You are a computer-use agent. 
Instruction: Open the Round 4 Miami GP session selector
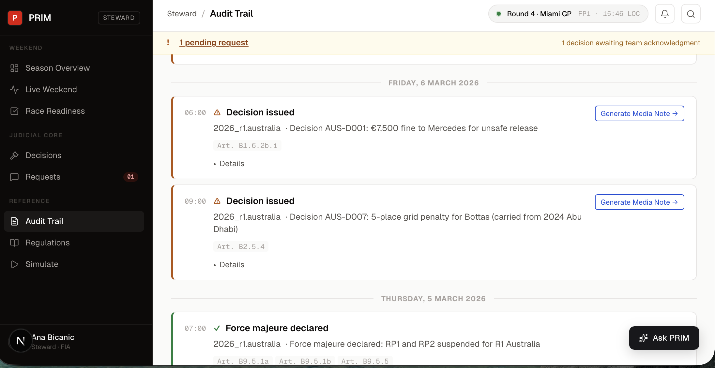[568, 14]
